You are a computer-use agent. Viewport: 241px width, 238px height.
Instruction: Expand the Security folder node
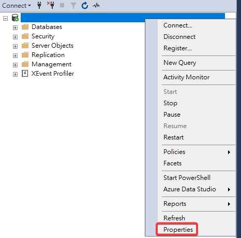click(15, 37)
